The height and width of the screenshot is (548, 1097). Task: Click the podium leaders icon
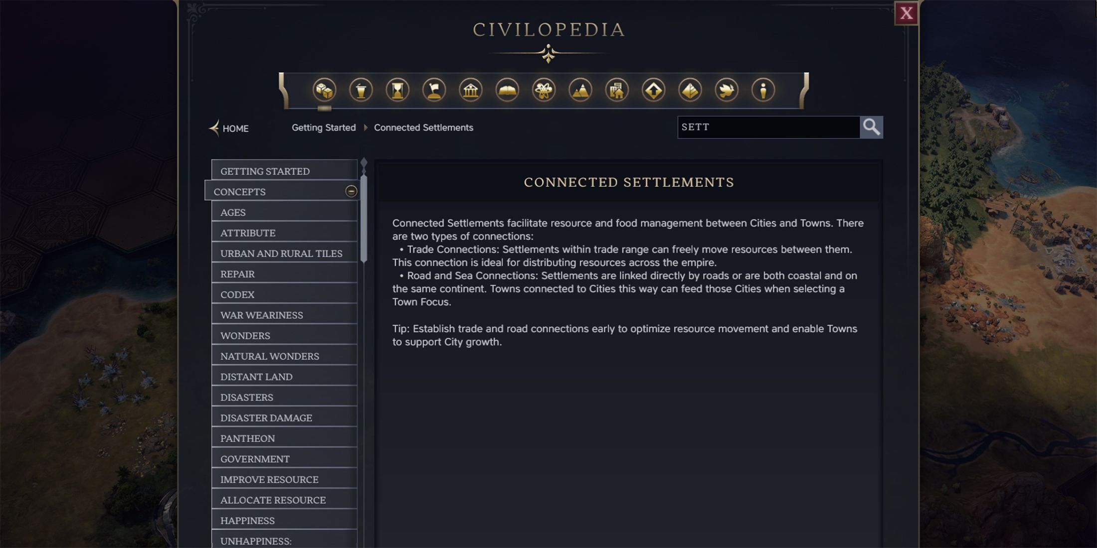point(361,90)
